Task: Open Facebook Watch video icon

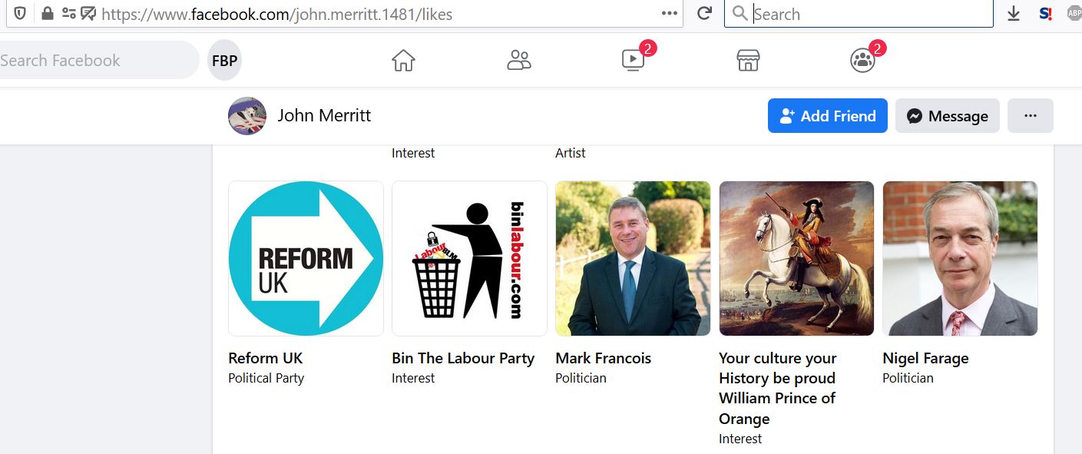Action: [x=633, y=60]
